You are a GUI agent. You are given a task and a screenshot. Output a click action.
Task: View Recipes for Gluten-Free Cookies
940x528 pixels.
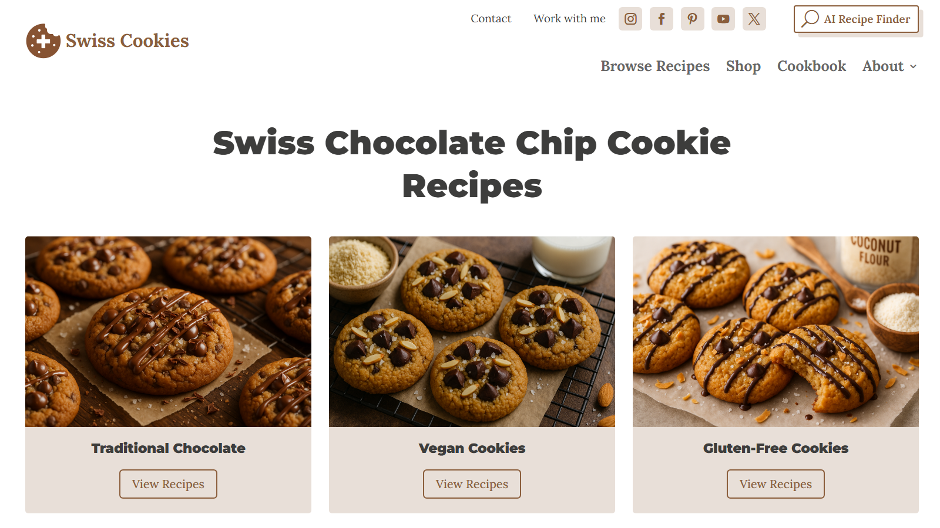click(x=775, y=484)
